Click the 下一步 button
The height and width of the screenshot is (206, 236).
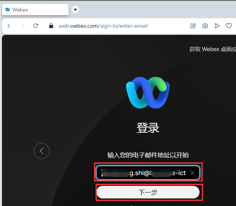(148, 192)
